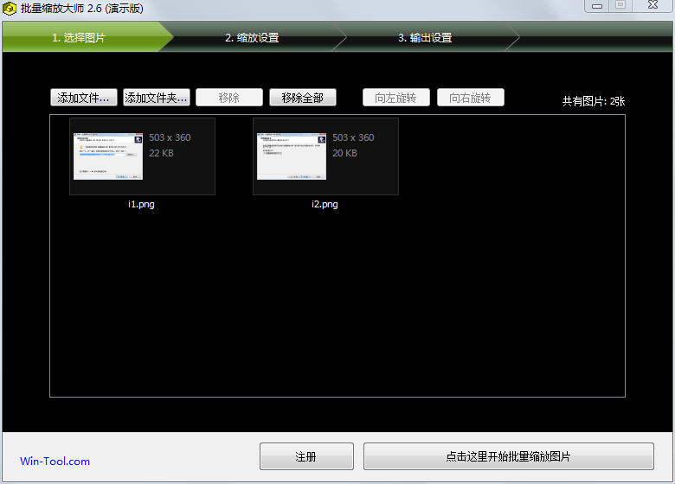
Task: Click the i1.png file name label
Action: tap(141, 204)
